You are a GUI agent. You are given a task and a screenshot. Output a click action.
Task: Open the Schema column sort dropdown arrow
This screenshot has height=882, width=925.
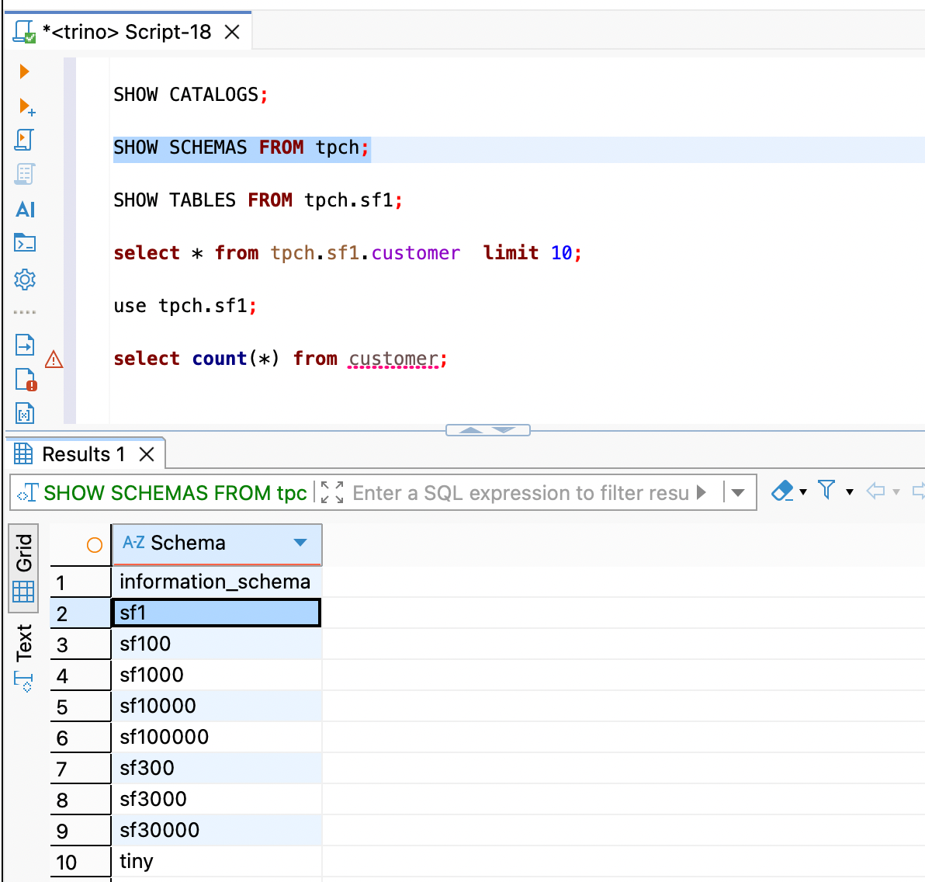(300, 543)
